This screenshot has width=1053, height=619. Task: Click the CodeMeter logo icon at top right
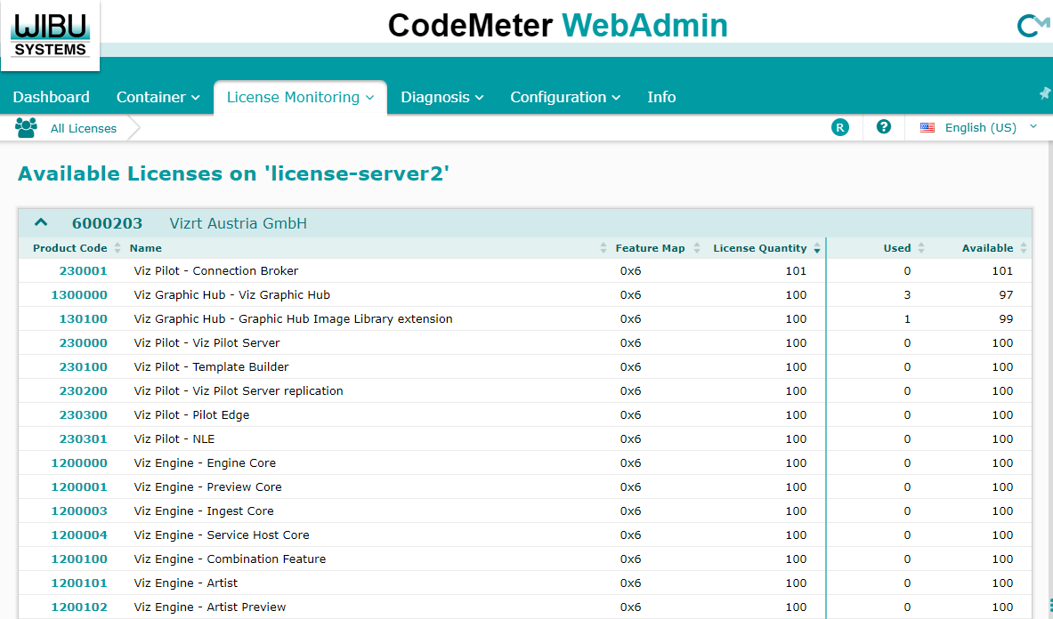coord(1032,26)
